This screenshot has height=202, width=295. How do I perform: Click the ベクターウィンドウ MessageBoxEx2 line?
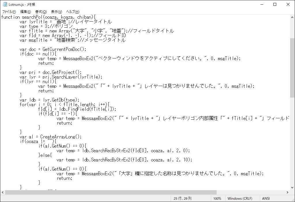[139, 58]
